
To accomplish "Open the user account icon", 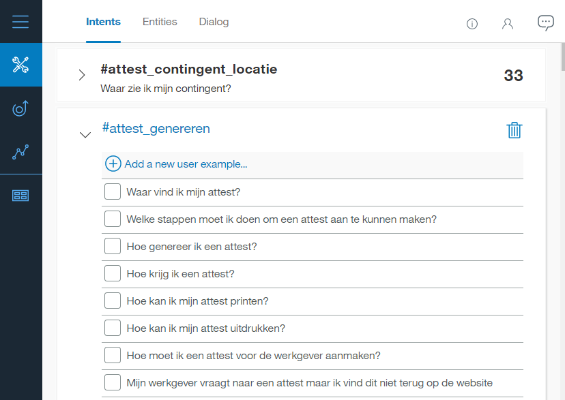I will click(x=507, y=24).
